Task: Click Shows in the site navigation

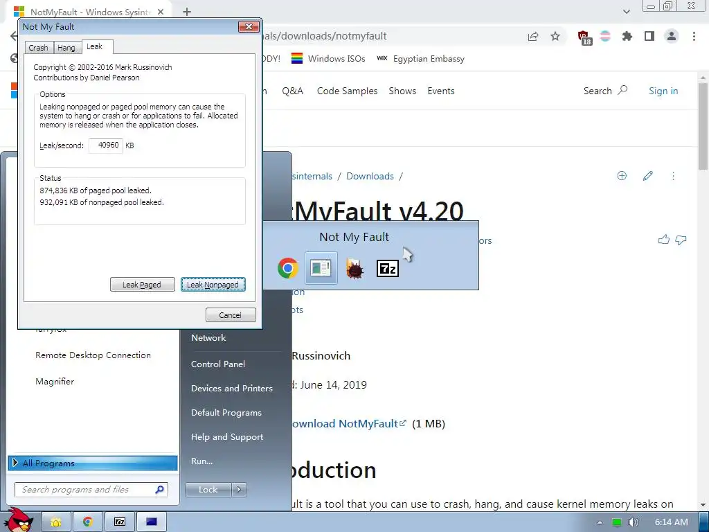Action: click(402, 91)
